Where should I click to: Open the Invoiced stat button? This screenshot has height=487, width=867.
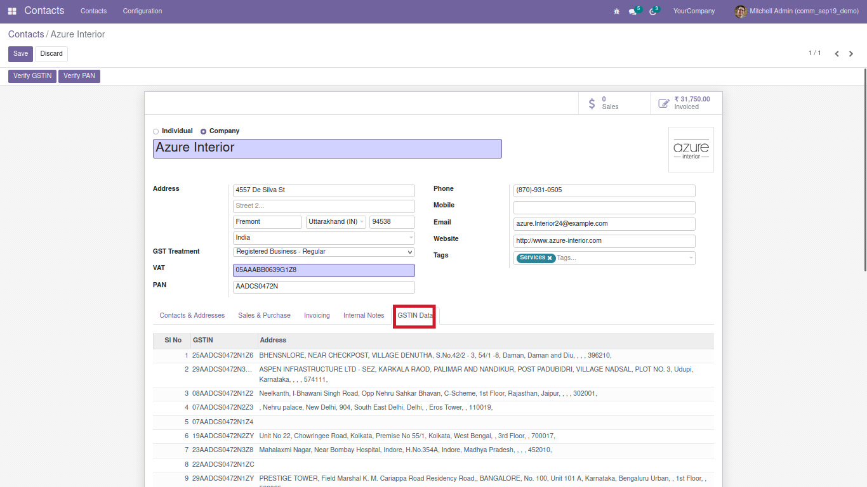click(685, 103)
